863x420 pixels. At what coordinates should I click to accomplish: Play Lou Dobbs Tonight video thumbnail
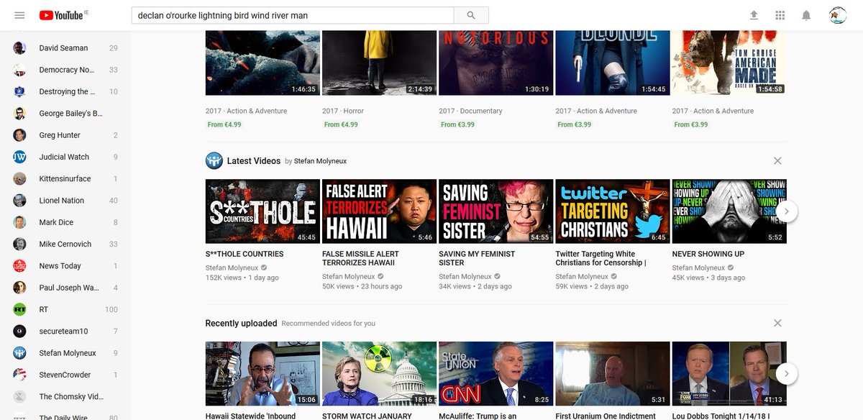click(729, 373)
